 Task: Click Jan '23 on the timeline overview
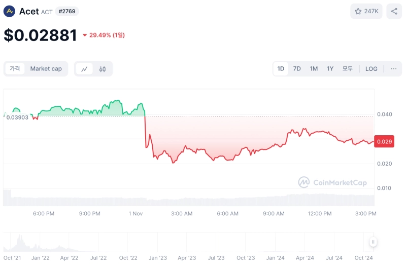157,258
